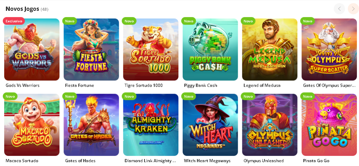Screen dimensions: 359x166
Task: Launch Tigre Sortudo 1000 game tile
Action: (x=151, y=50)
